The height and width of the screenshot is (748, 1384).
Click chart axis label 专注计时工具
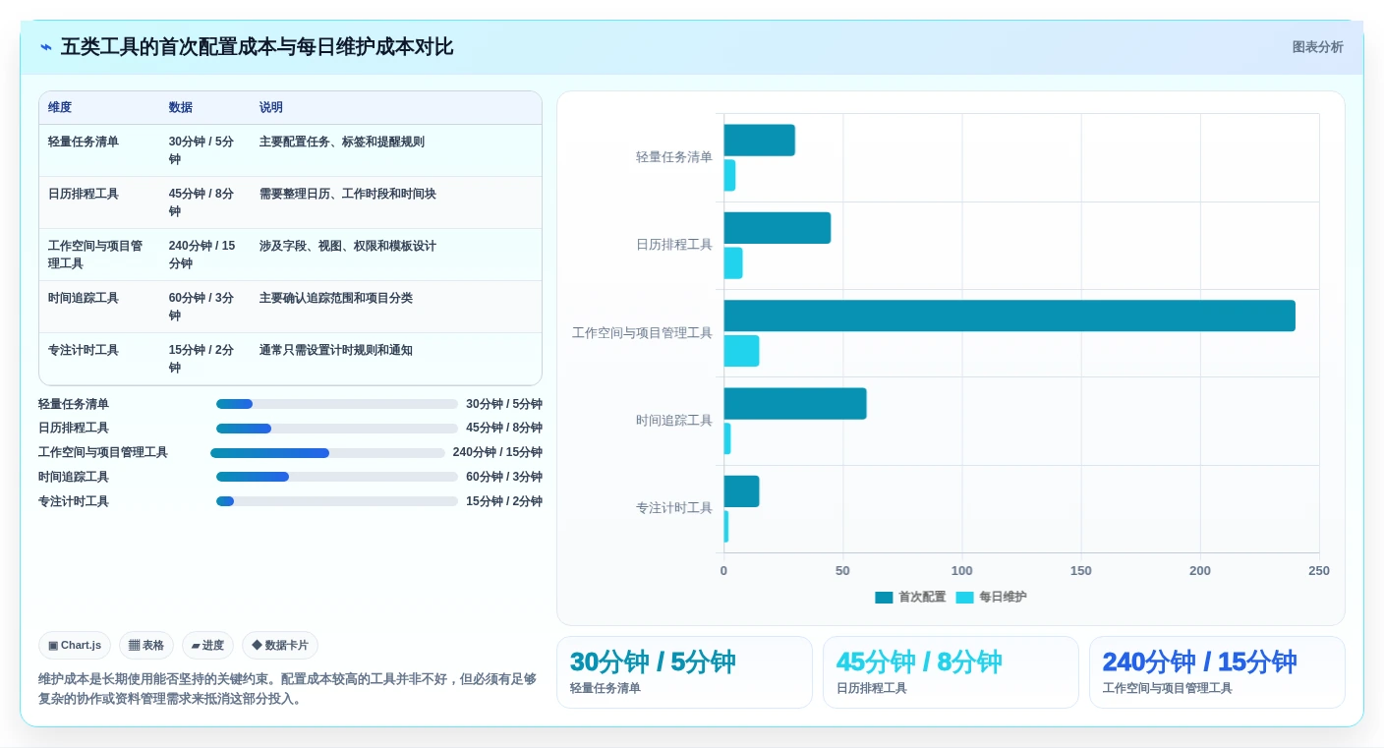pyautogui.click(x=674, y=508)
